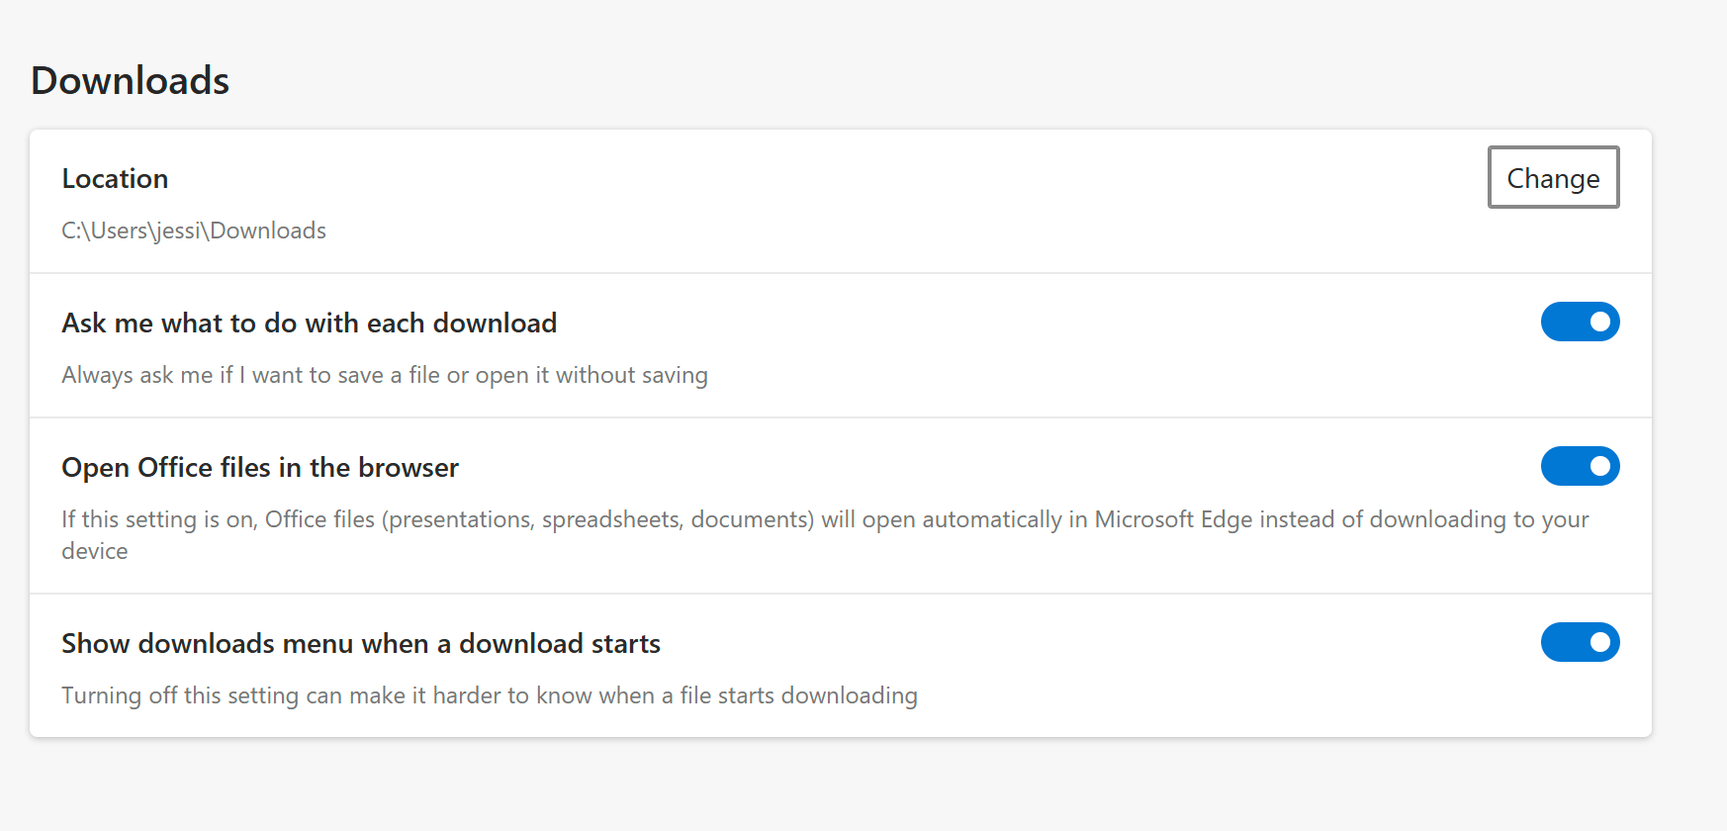Image resolution: width=1727 pixels, height=831 pixels.
Task: Click the 'Open Office files in the browser' title
Action: [x=260, y=468]
